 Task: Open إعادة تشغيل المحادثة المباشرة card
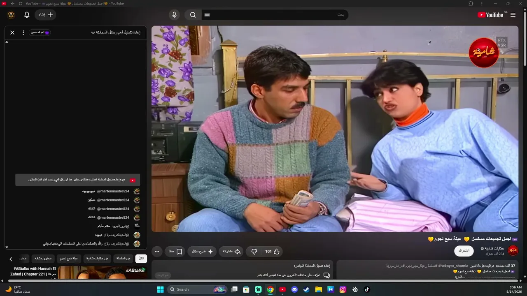tap(243, 270)
